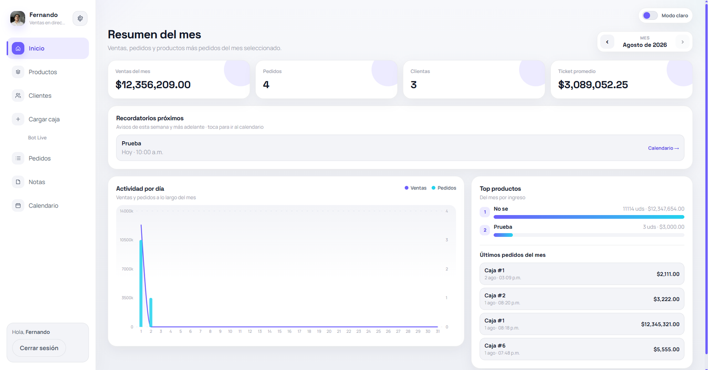Advance to next month with right chevron
Screen dimensions: 708x370
[x=682, y=42]
